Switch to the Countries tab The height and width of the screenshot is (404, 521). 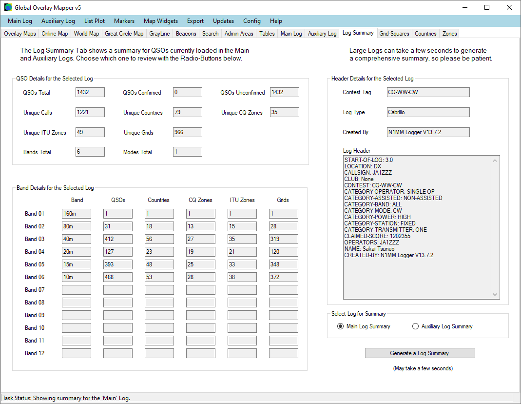(x=425, y=34)
